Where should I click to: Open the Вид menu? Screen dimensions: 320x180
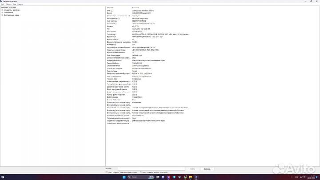point(14,4)
